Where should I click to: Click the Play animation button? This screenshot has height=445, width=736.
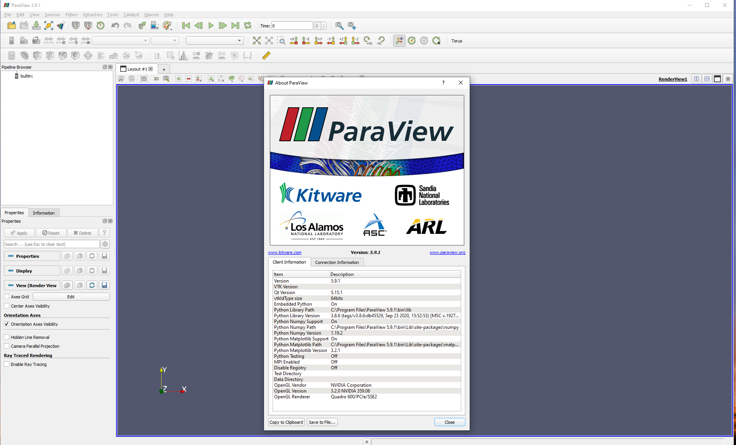[211, 25]
